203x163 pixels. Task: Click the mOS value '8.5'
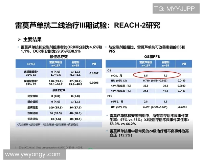pyautogui.click(x=145, y=76)
